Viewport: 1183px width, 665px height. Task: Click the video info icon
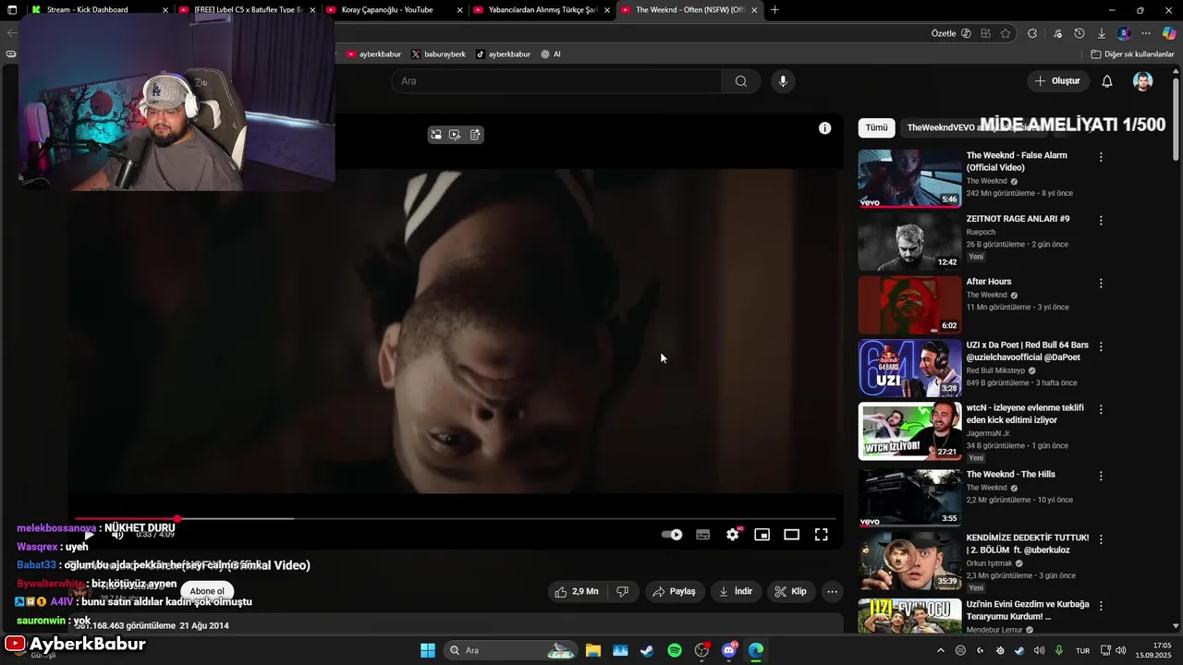pos(824,128)
